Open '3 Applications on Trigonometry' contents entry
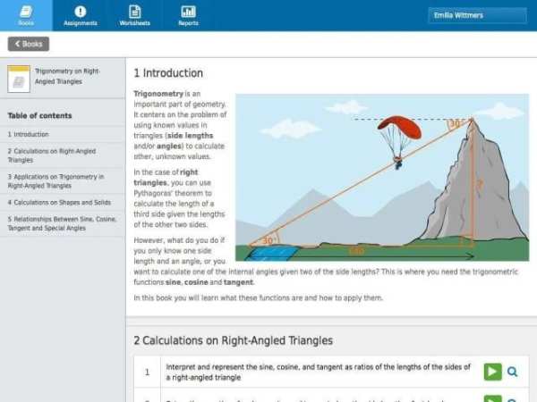The height and width of the screenshot is (402, 537). (63, 181)
